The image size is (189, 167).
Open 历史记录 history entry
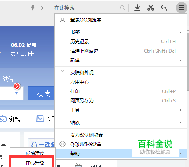(x=121, y=42)
